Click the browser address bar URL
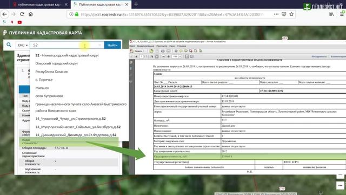The height and width of the screenshot is (195, 346). [x=172, y=15]
